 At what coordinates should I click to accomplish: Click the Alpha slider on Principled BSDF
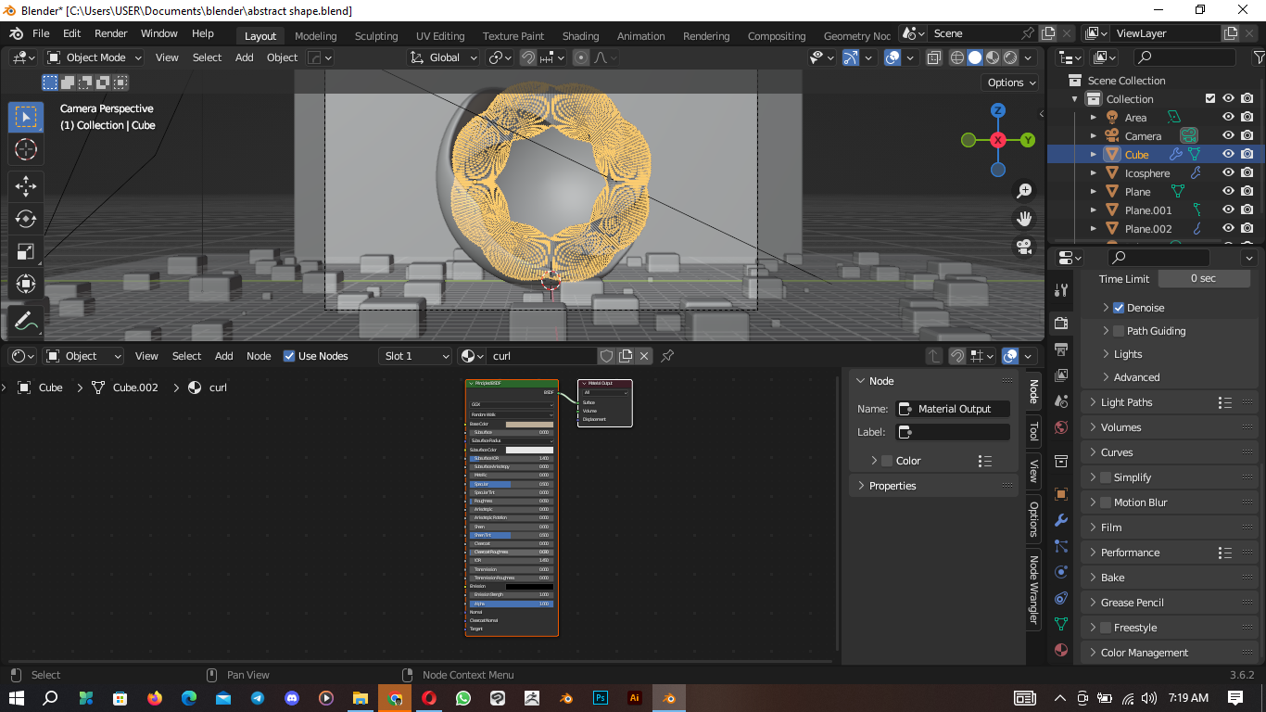pos(512,604)
